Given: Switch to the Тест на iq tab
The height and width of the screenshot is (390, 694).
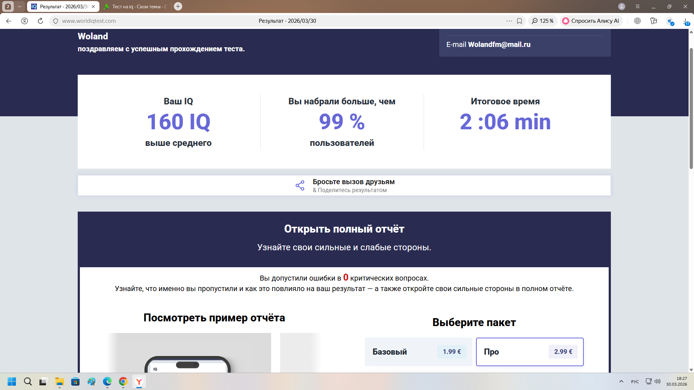Looking at the screenshot, I should pos(136,6).
